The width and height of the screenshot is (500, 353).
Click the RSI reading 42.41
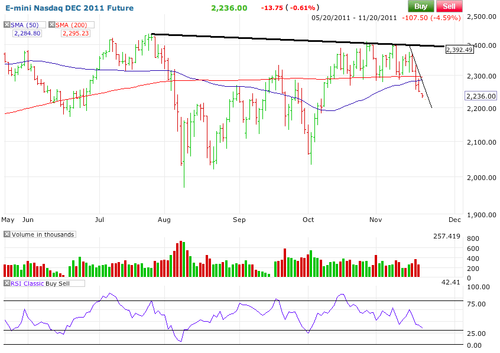[x=451, y=282]
